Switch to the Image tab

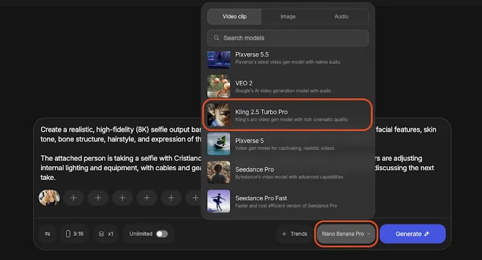(x=288, y=17)
